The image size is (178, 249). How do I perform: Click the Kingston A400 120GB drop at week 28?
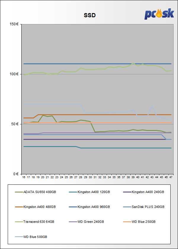tap(81, 148)
